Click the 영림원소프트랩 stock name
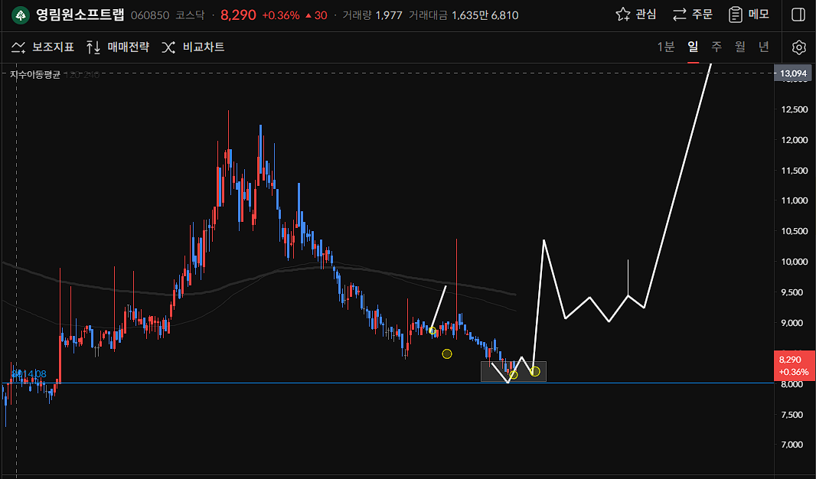The height and width of the screenshot is (479, 816). pos(80,15)
